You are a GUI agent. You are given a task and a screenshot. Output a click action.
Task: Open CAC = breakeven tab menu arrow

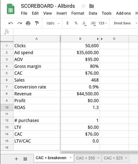point(71,158)
